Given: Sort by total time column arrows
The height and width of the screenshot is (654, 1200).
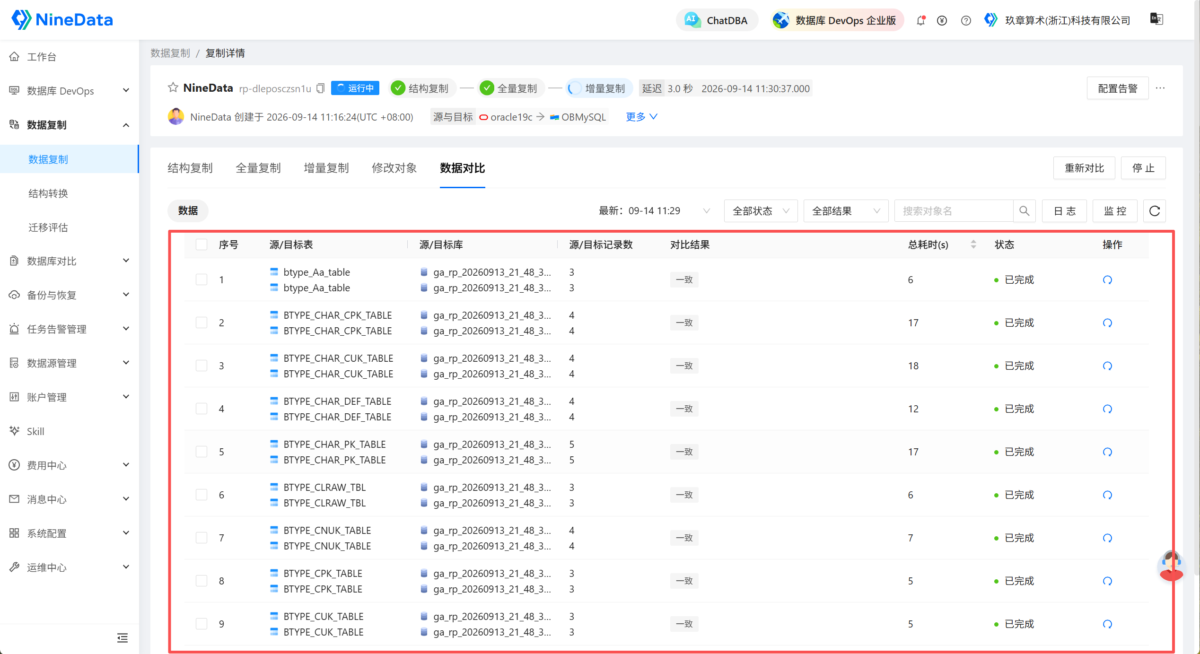Looking at the screenshot, I should coord(973,244).
